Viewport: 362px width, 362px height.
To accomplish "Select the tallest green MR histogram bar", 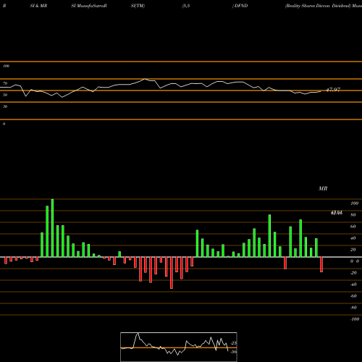I will coord(52,228).
